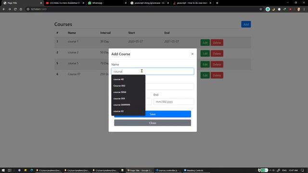Switch to the Boku no Hero Academia tab
308x173 pixels.
pyautogui.click(x=65, y=3)
